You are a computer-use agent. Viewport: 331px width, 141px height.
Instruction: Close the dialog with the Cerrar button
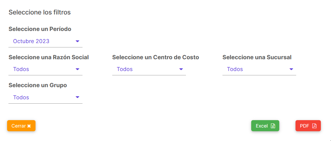click(21, 126)
